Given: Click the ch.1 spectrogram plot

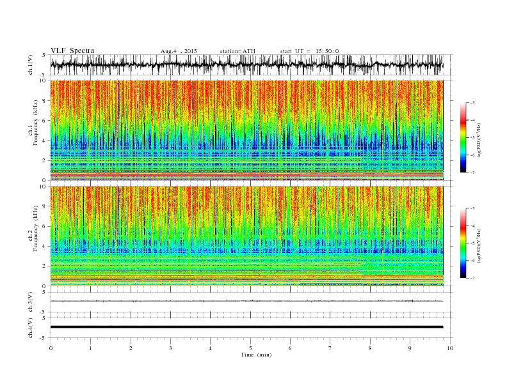Looking at the screenshot, I should (x=246, y=130).
